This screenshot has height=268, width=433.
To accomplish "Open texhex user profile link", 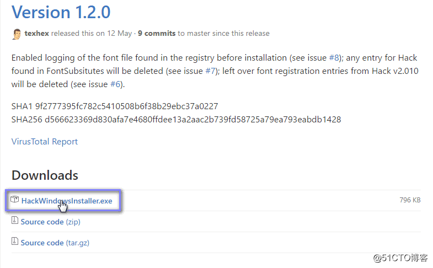I will click(37, 34).
